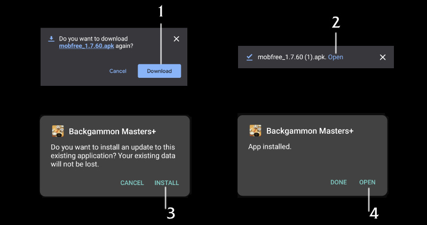Cancel the re-download prompt
The image size is (427, 225).
coord(117,71)
